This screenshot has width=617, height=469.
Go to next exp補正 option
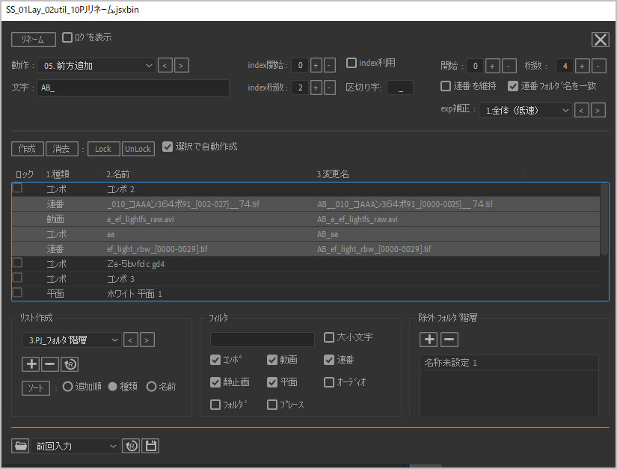pos(598,111)
